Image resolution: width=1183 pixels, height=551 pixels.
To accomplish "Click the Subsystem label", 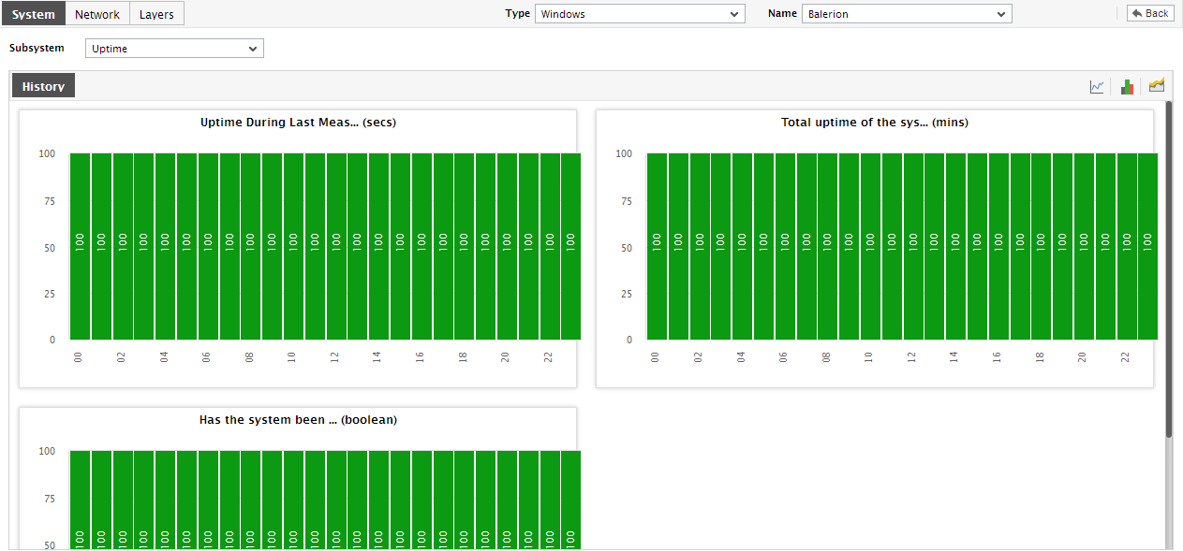I will tap(37, 48).
